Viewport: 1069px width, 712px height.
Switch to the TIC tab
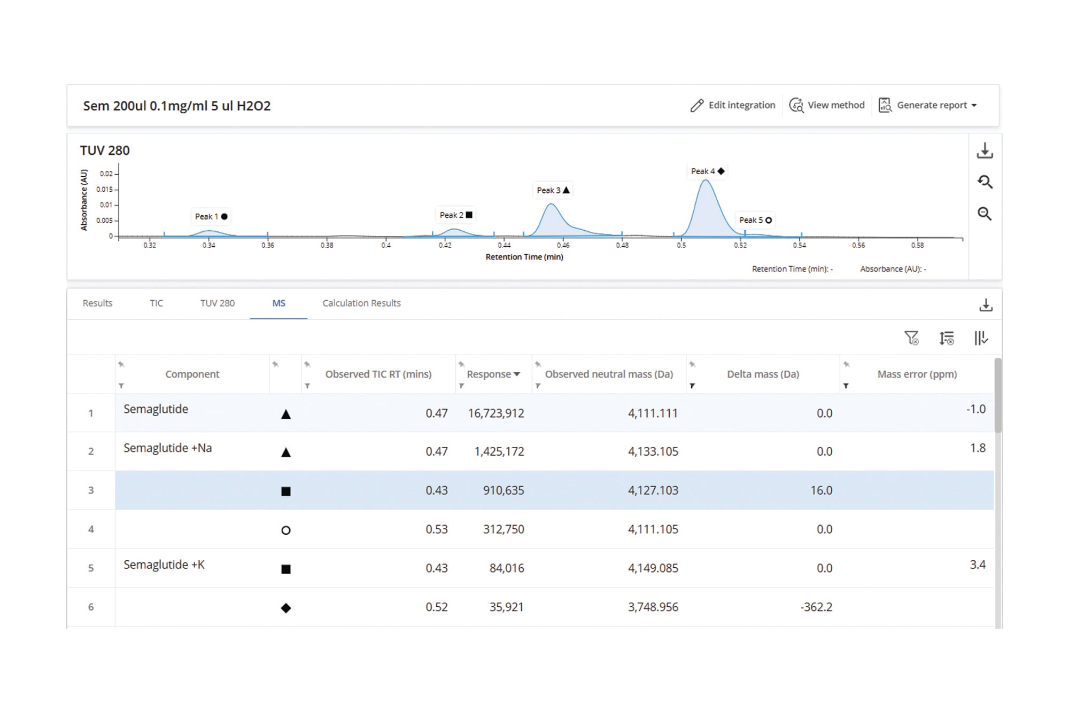(156, 303)
